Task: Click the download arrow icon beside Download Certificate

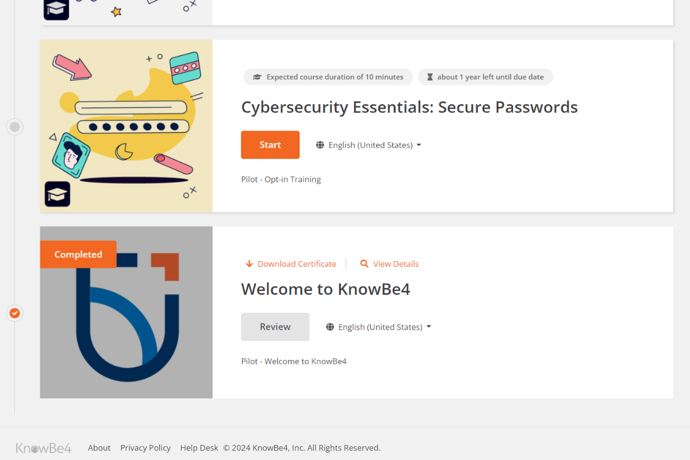Action: [249, 264]
